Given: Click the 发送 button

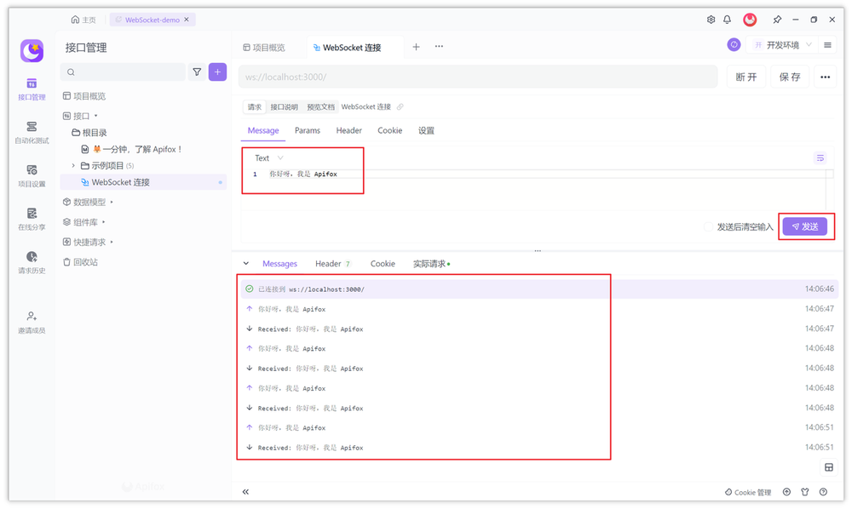Looking at the screenshot, I should (804, 226).
